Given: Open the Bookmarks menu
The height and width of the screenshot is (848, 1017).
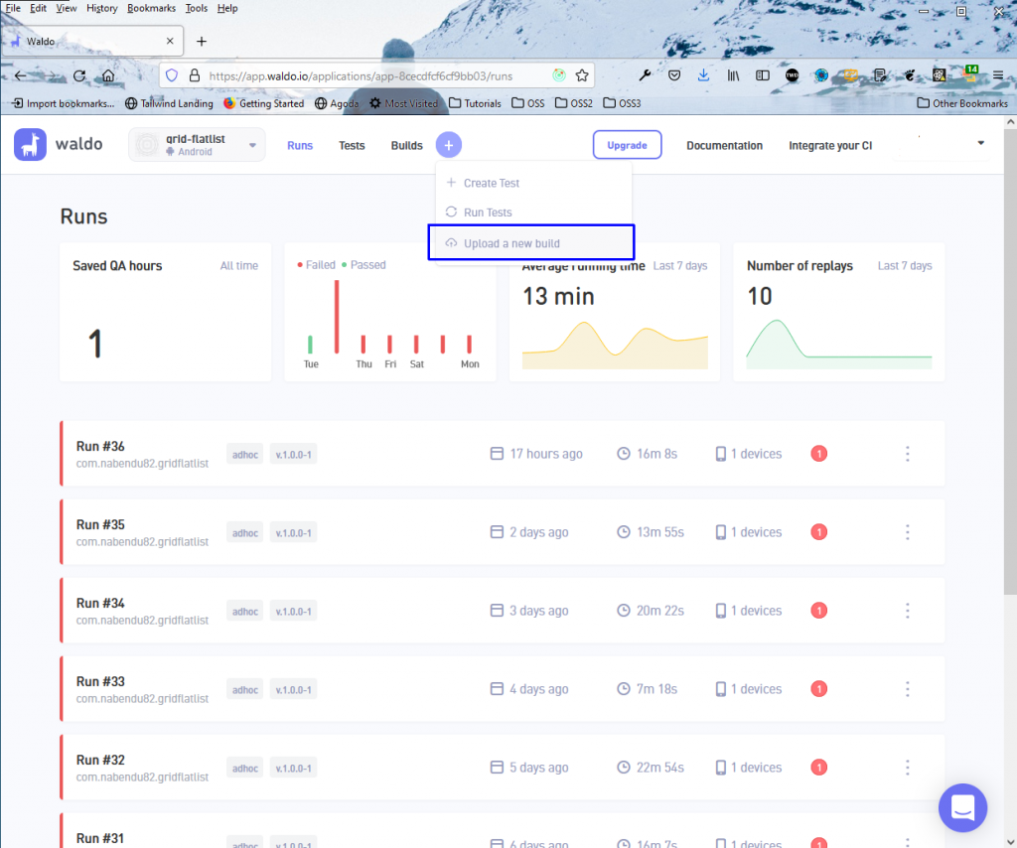Looking at the screenshot, I should (151, 8).
